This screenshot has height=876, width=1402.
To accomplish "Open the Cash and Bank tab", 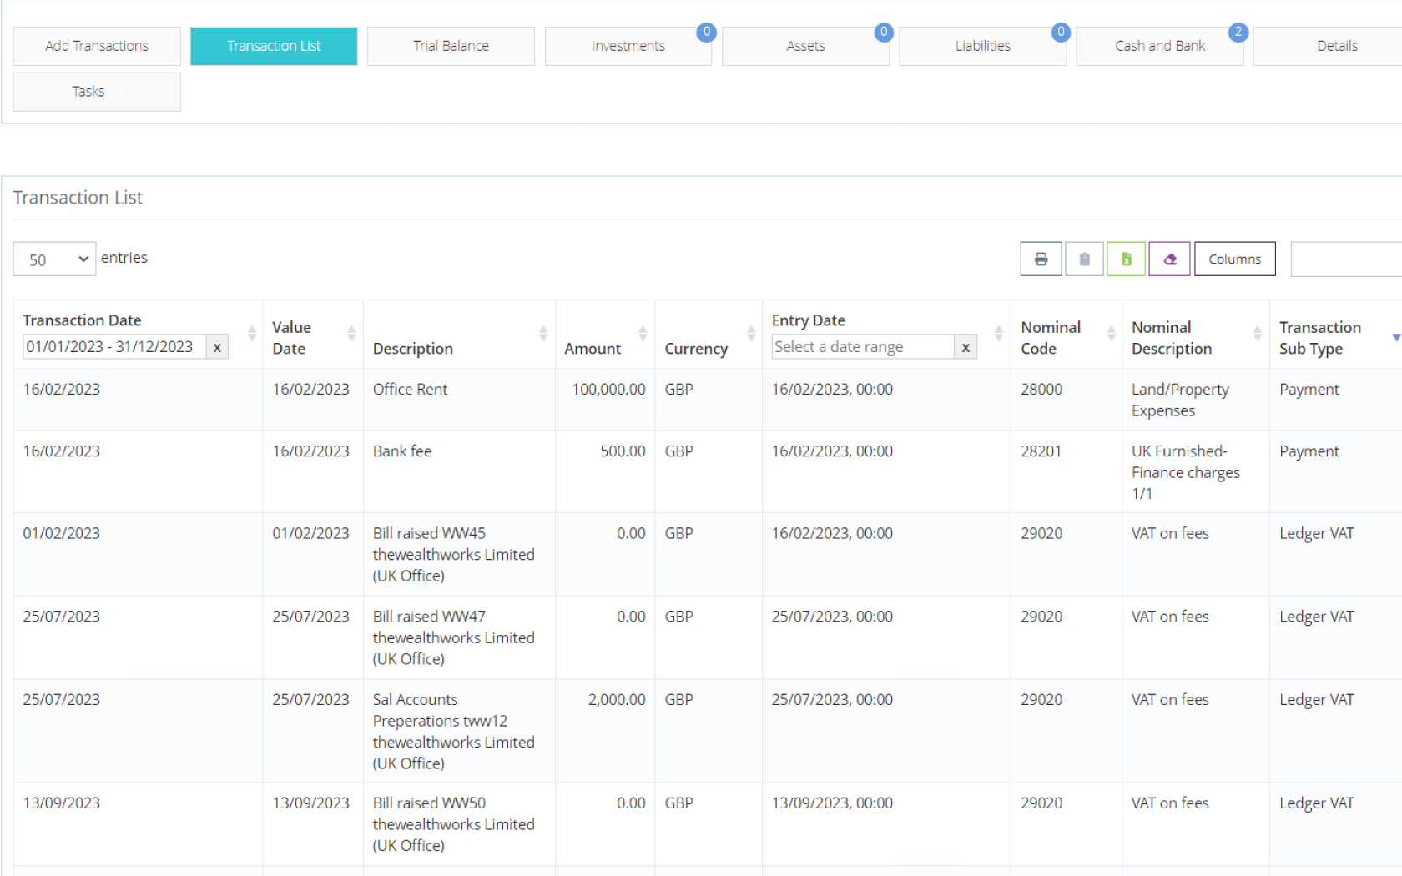I will (x=1159, y=46).
